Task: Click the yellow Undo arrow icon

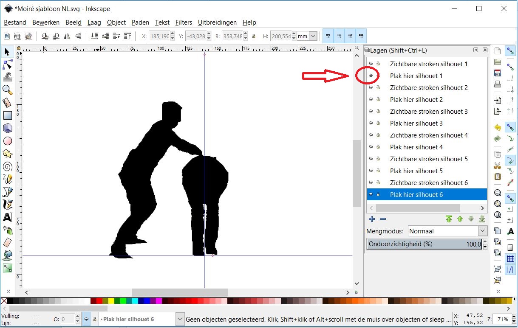Action: click(x=498, y=127)
